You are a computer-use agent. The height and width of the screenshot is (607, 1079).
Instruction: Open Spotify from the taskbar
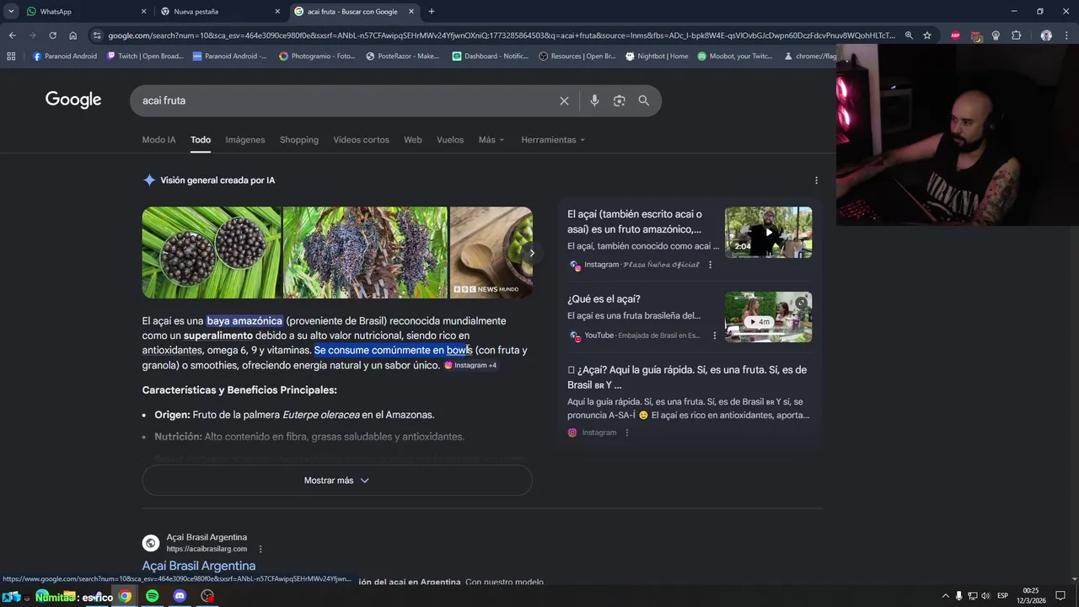point(152,596)
